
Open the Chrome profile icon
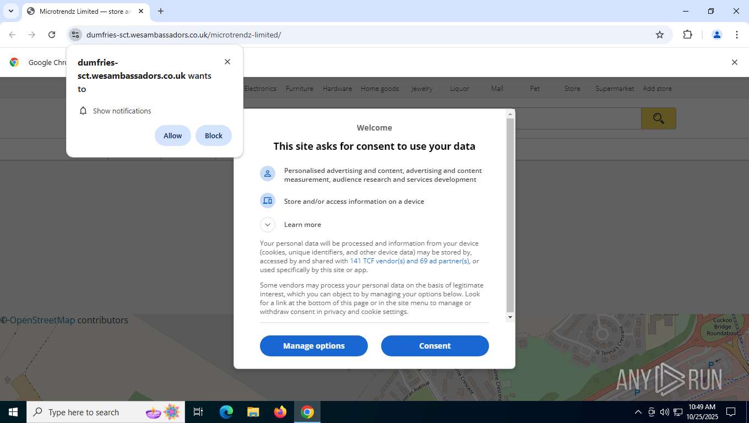click(717, 35)
